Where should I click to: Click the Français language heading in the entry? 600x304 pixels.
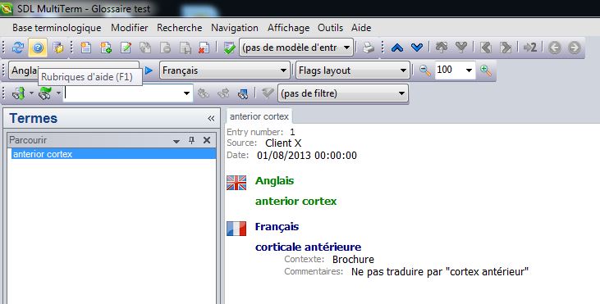click(x=277, y=226)
